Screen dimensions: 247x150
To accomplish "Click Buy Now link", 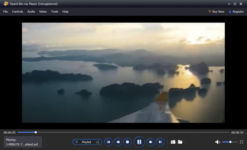I will [x=218, y=12].
